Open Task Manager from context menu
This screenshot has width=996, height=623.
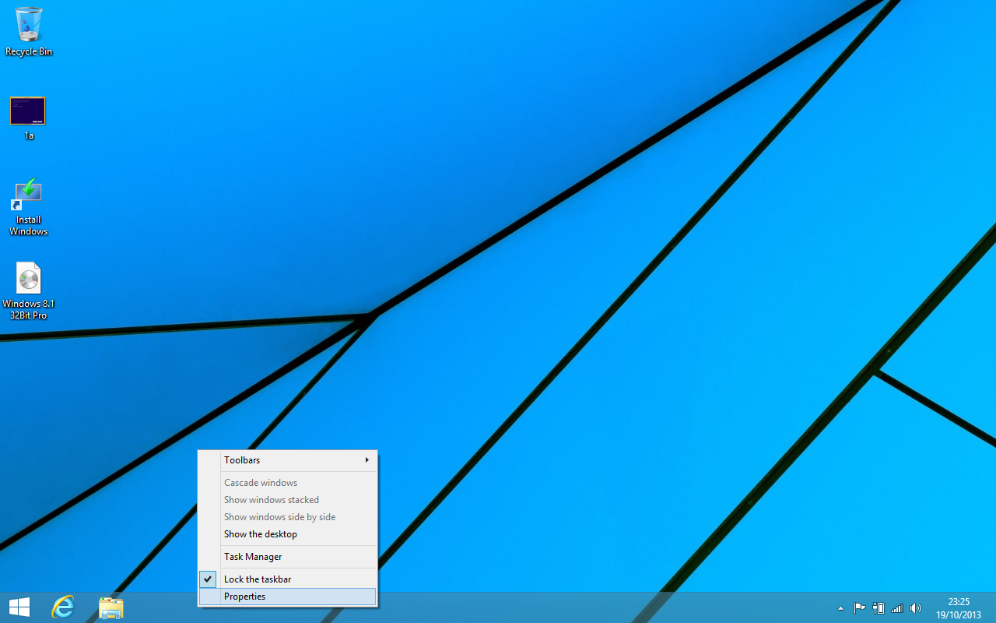[288, 557]
